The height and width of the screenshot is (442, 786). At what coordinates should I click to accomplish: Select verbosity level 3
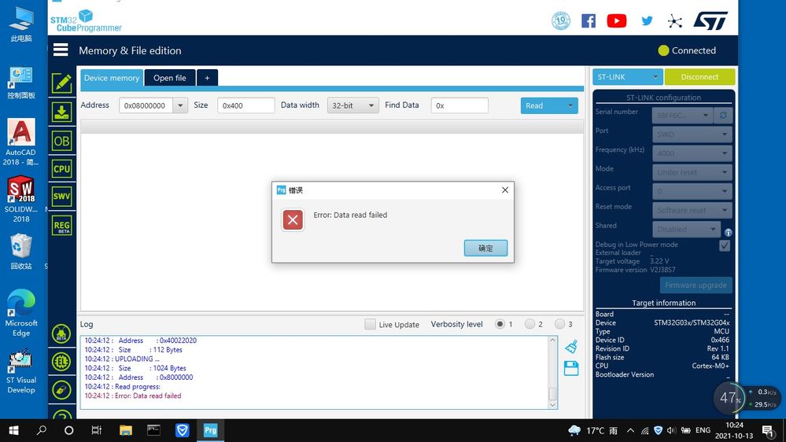click(560, 324)
